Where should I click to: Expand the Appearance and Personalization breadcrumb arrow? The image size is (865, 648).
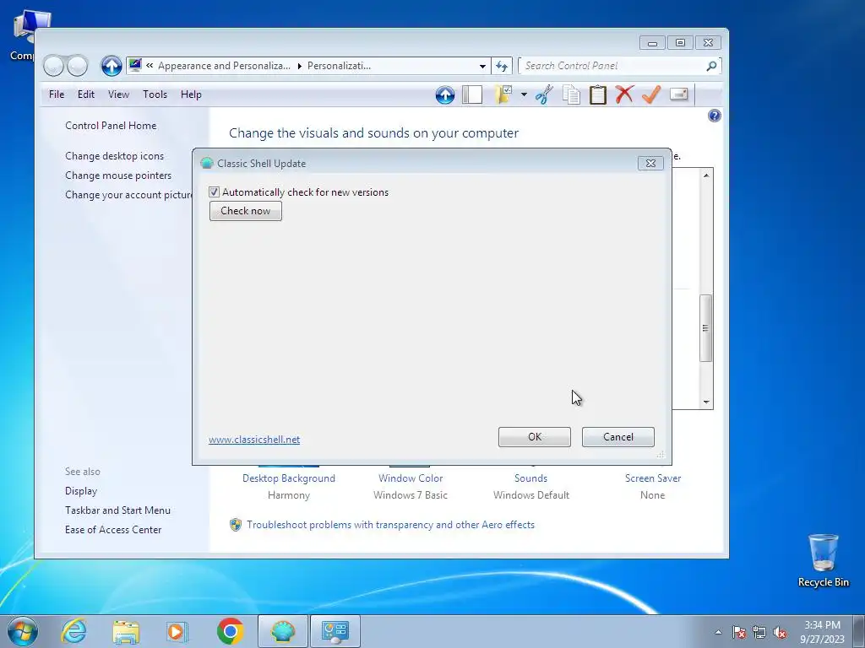(300, 66)
